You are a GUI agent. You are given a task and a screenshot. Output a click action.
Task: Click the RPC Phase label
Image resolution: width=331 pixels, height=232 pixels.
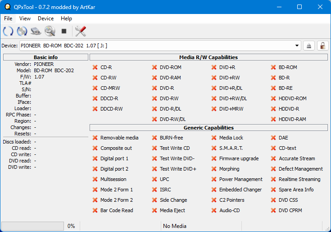(x=18, y=115)
